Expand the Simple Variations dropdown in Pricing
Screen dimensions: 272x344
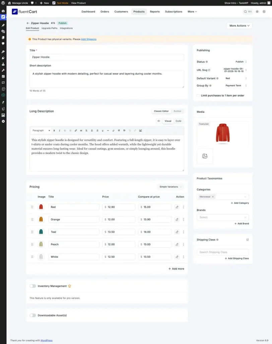pyautogui.click(x=171, y=187)
